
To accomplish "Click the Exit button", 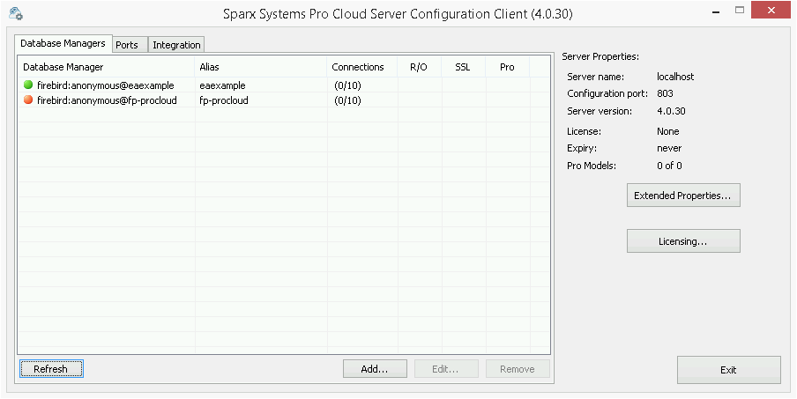I will (728, 370).
